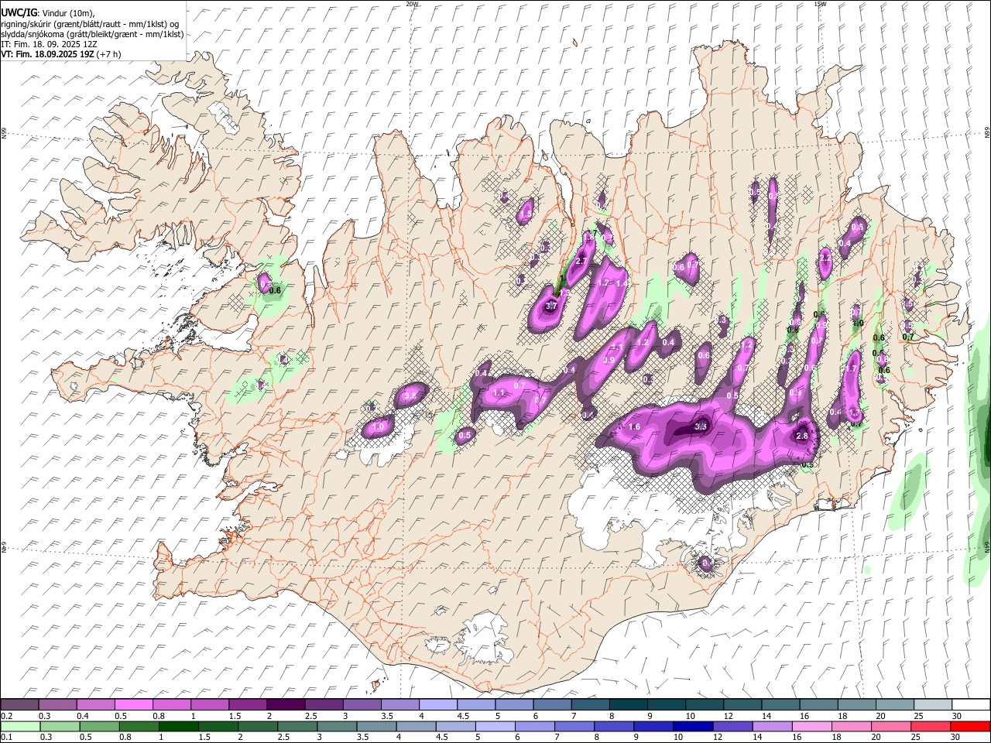Click the 1.0 precipitation value on the map
Image resolution: width=991 pixels, height=743 pixels.
tap(379, 427)
